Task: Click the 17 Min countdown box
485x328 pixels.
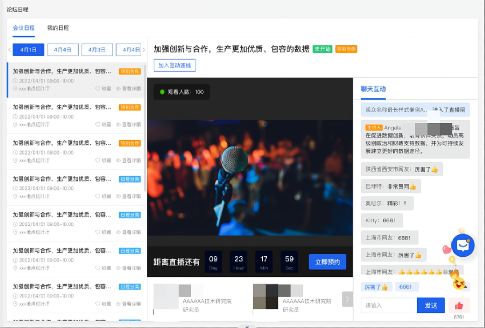Action: 264,262
